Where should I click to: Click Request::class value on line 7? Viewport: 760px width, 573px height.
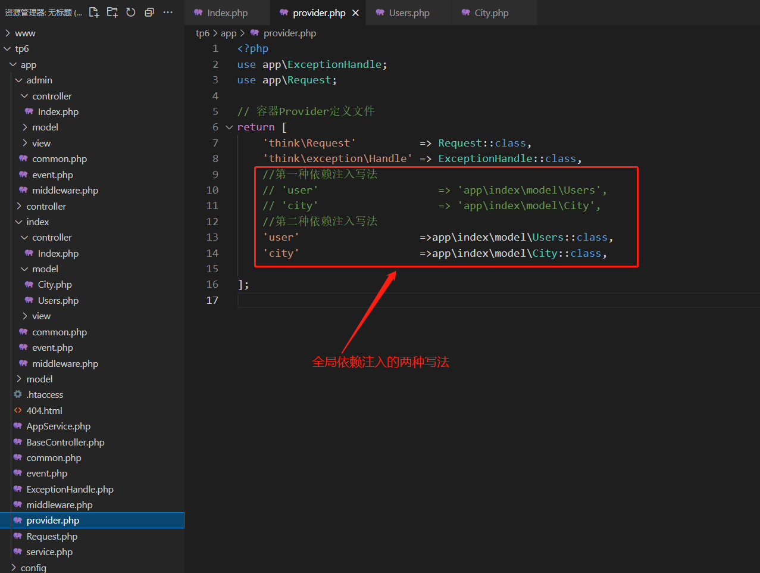pyautogui.click(x=482, y=143)
